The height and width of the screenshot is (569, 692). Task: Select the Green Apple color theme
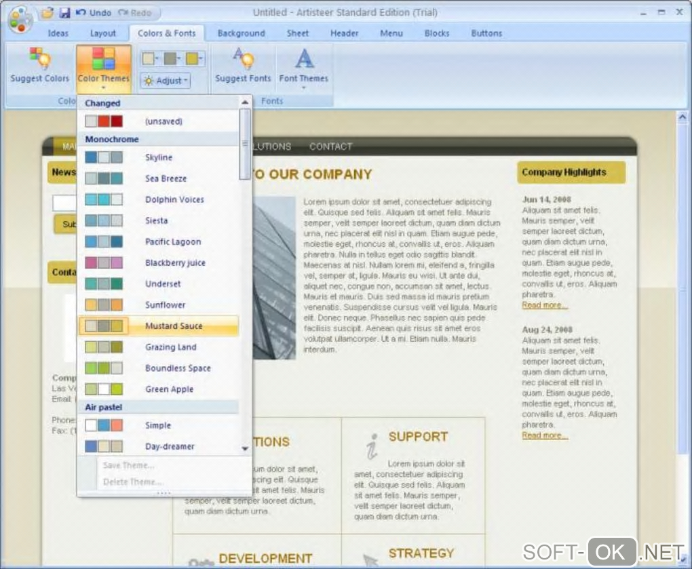(159, 389)
